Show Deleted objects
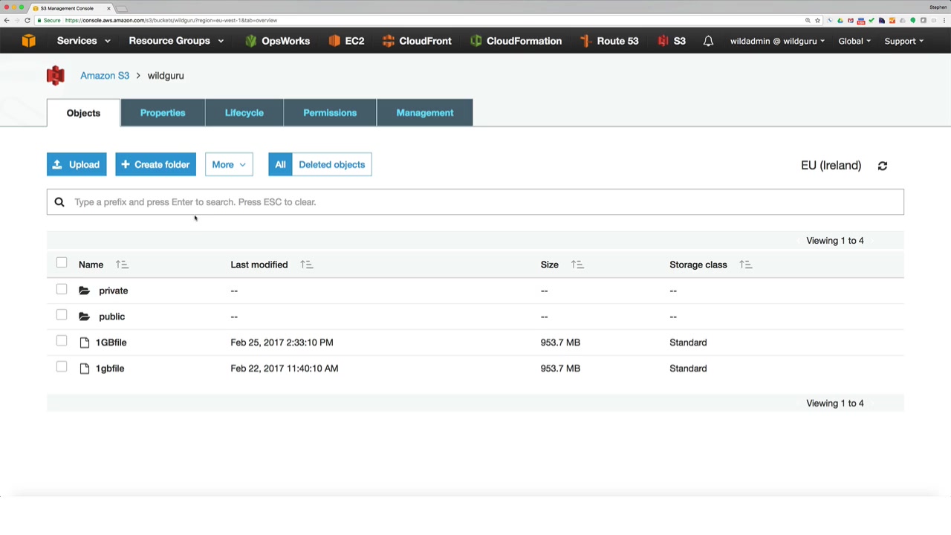Viewport: 951px width, 535px height. point(332,164)
